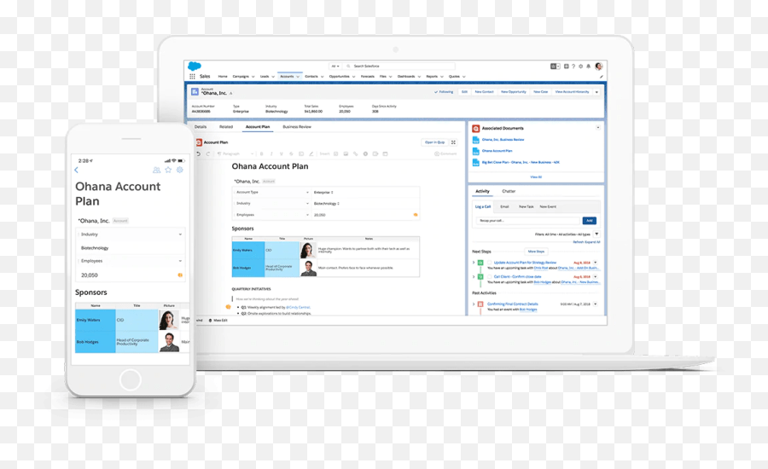
Task: Expand the Account Plan document to fullscreen
Action: 454,142
